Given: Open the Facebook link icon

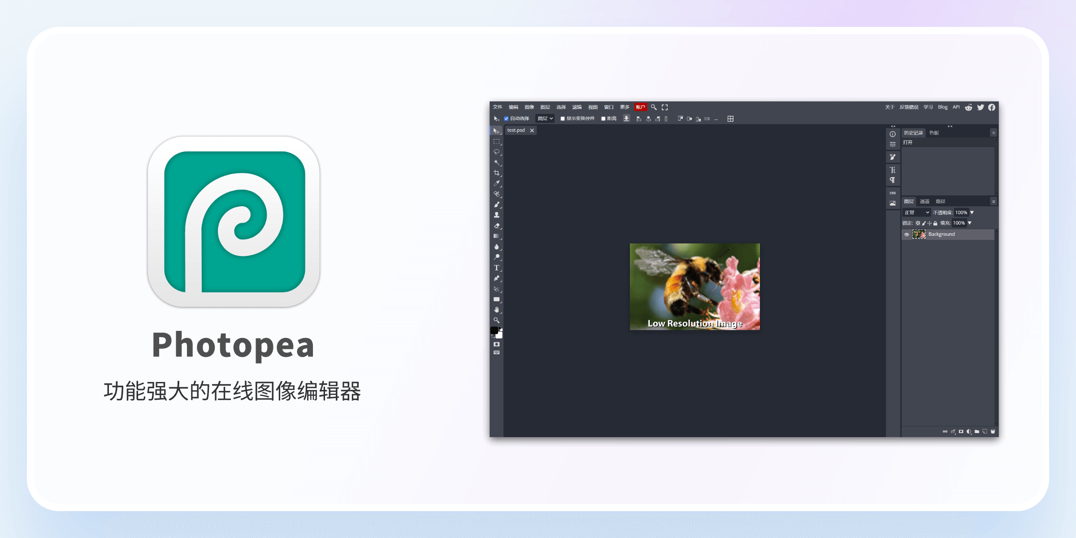Looking at the screenshot, I should click(x=992, y=107).
